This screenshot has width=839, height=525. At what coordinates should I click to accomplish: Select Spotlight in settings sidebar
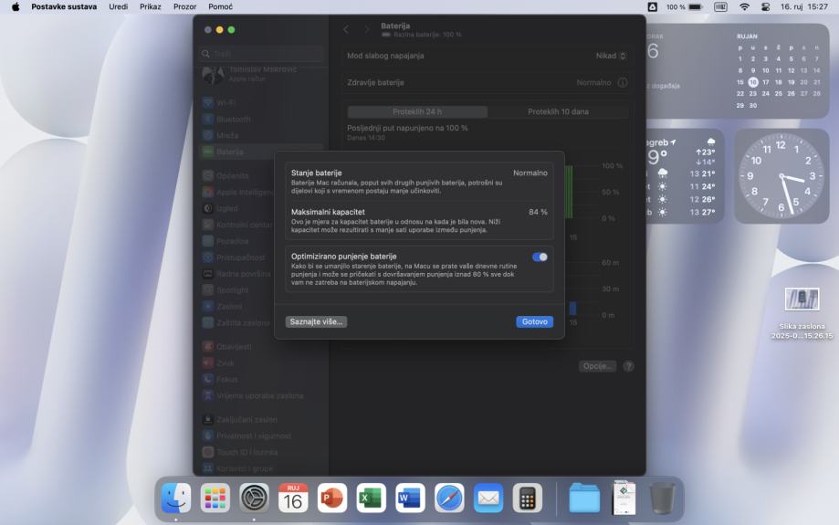pyautogui.click(x=262, y=290)
